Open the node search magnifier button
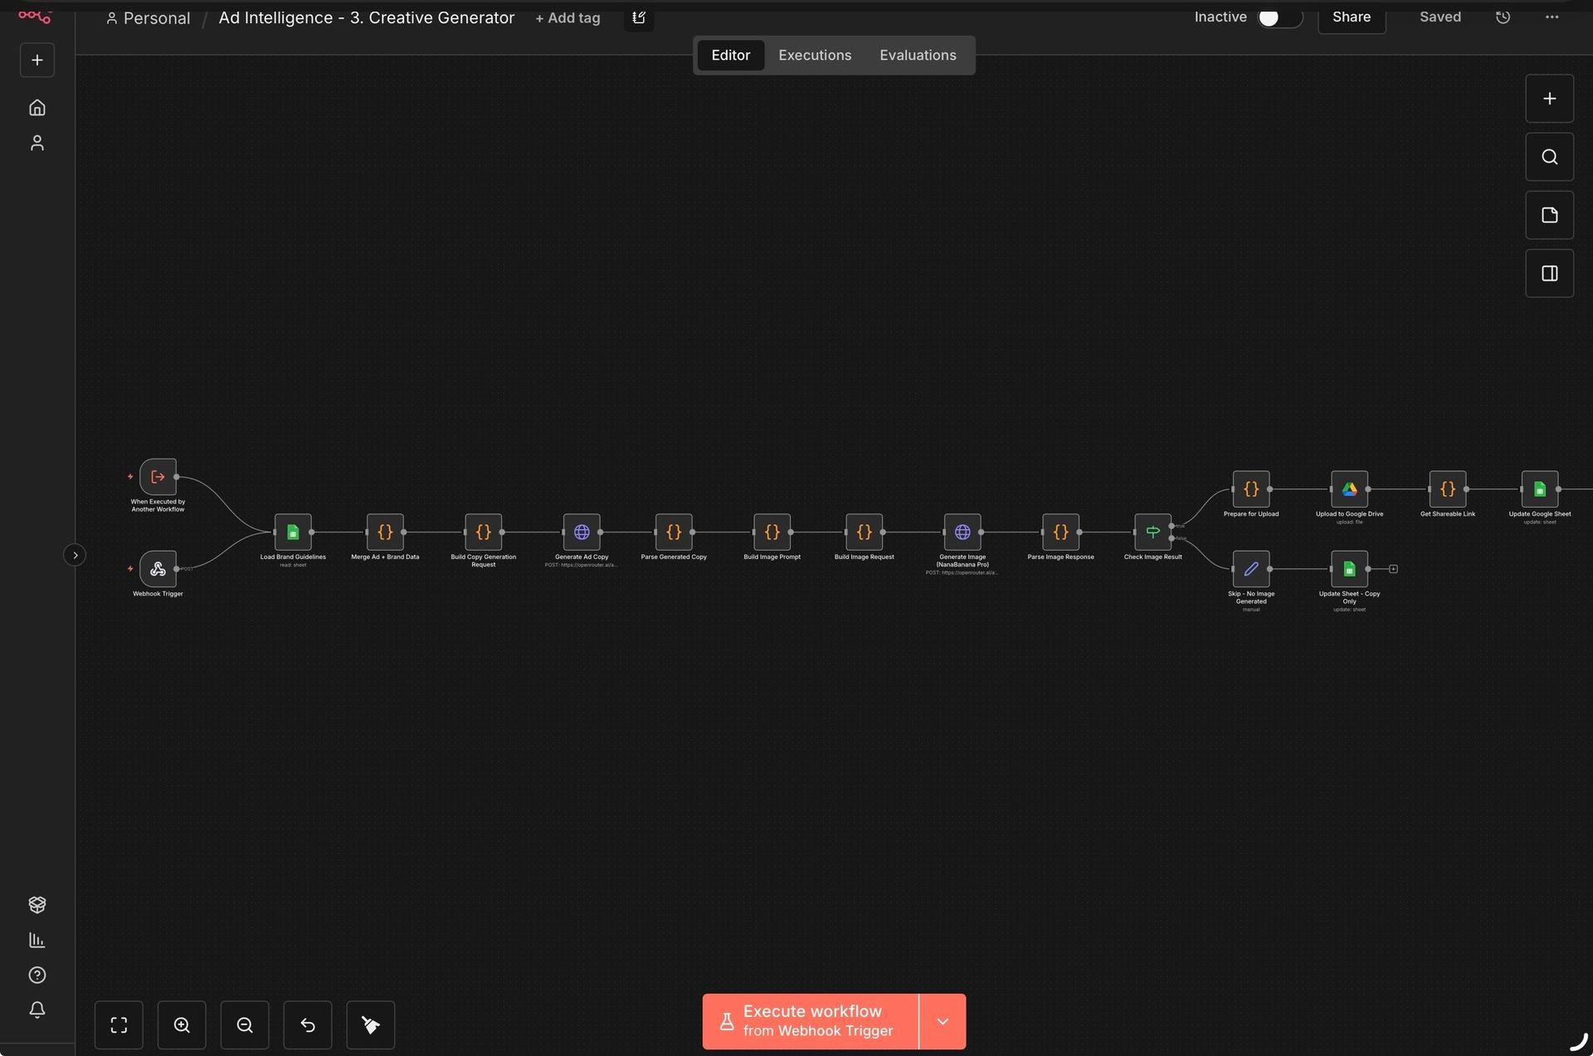 pyautogui.click(x=1549, y=157)
